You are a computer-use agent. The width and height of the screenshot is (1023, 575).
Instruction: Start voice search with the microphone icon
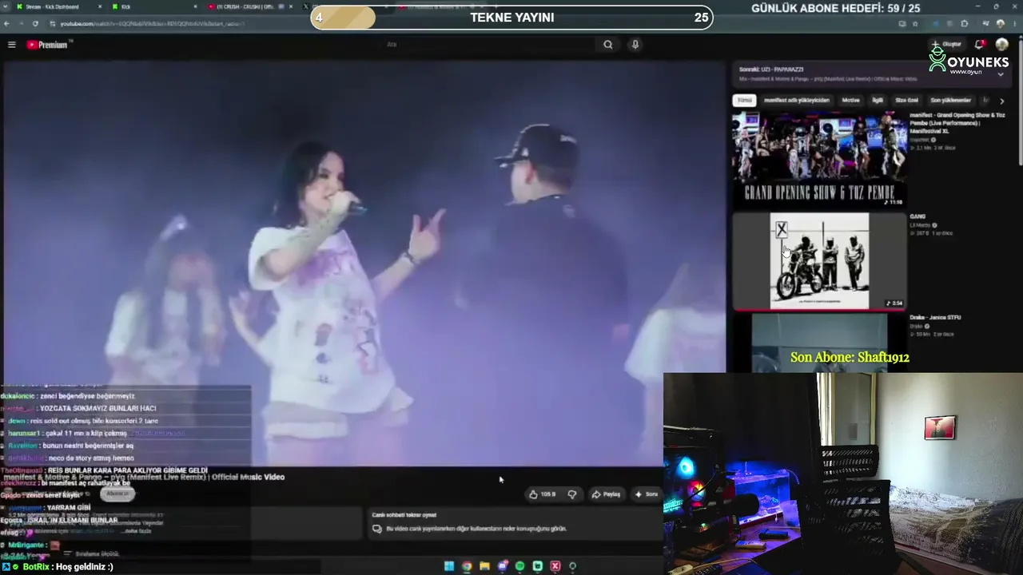(x=635, y=45)
